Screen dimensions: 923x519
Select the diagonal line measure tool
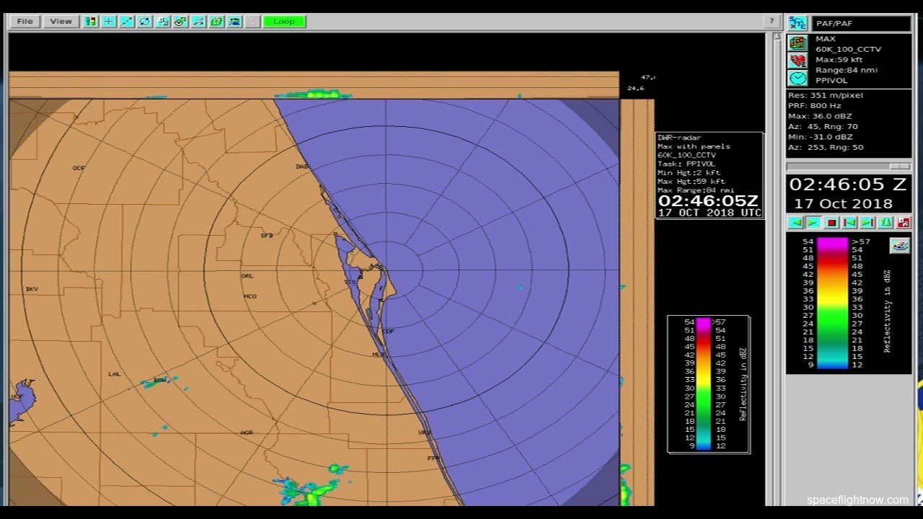pos(127,22)
